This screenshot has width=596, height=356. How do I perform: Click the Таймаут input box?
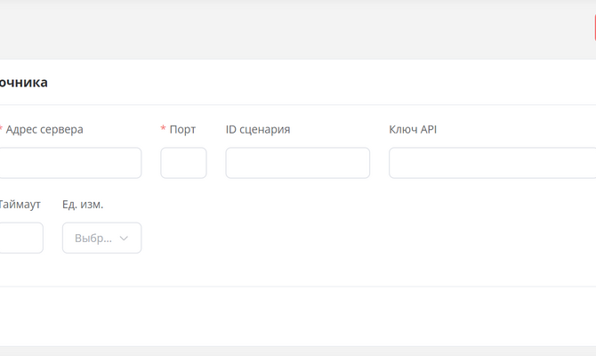pyautogui.click(x=20, y=239)
